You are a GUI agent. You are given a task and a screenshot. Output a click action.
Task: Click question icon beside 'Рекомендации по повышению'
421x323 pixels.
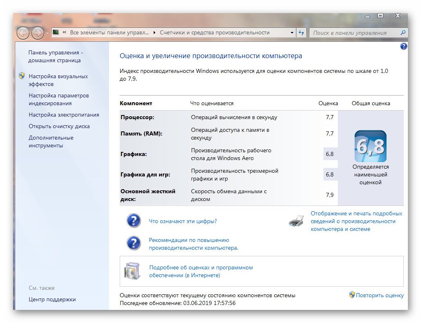pyautogui.click(x=134, y=244)
